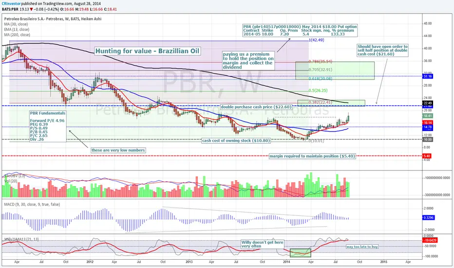Click 'Should have open order' annotation box
Screen dimensions: 454x268
[x=382, y=50]
